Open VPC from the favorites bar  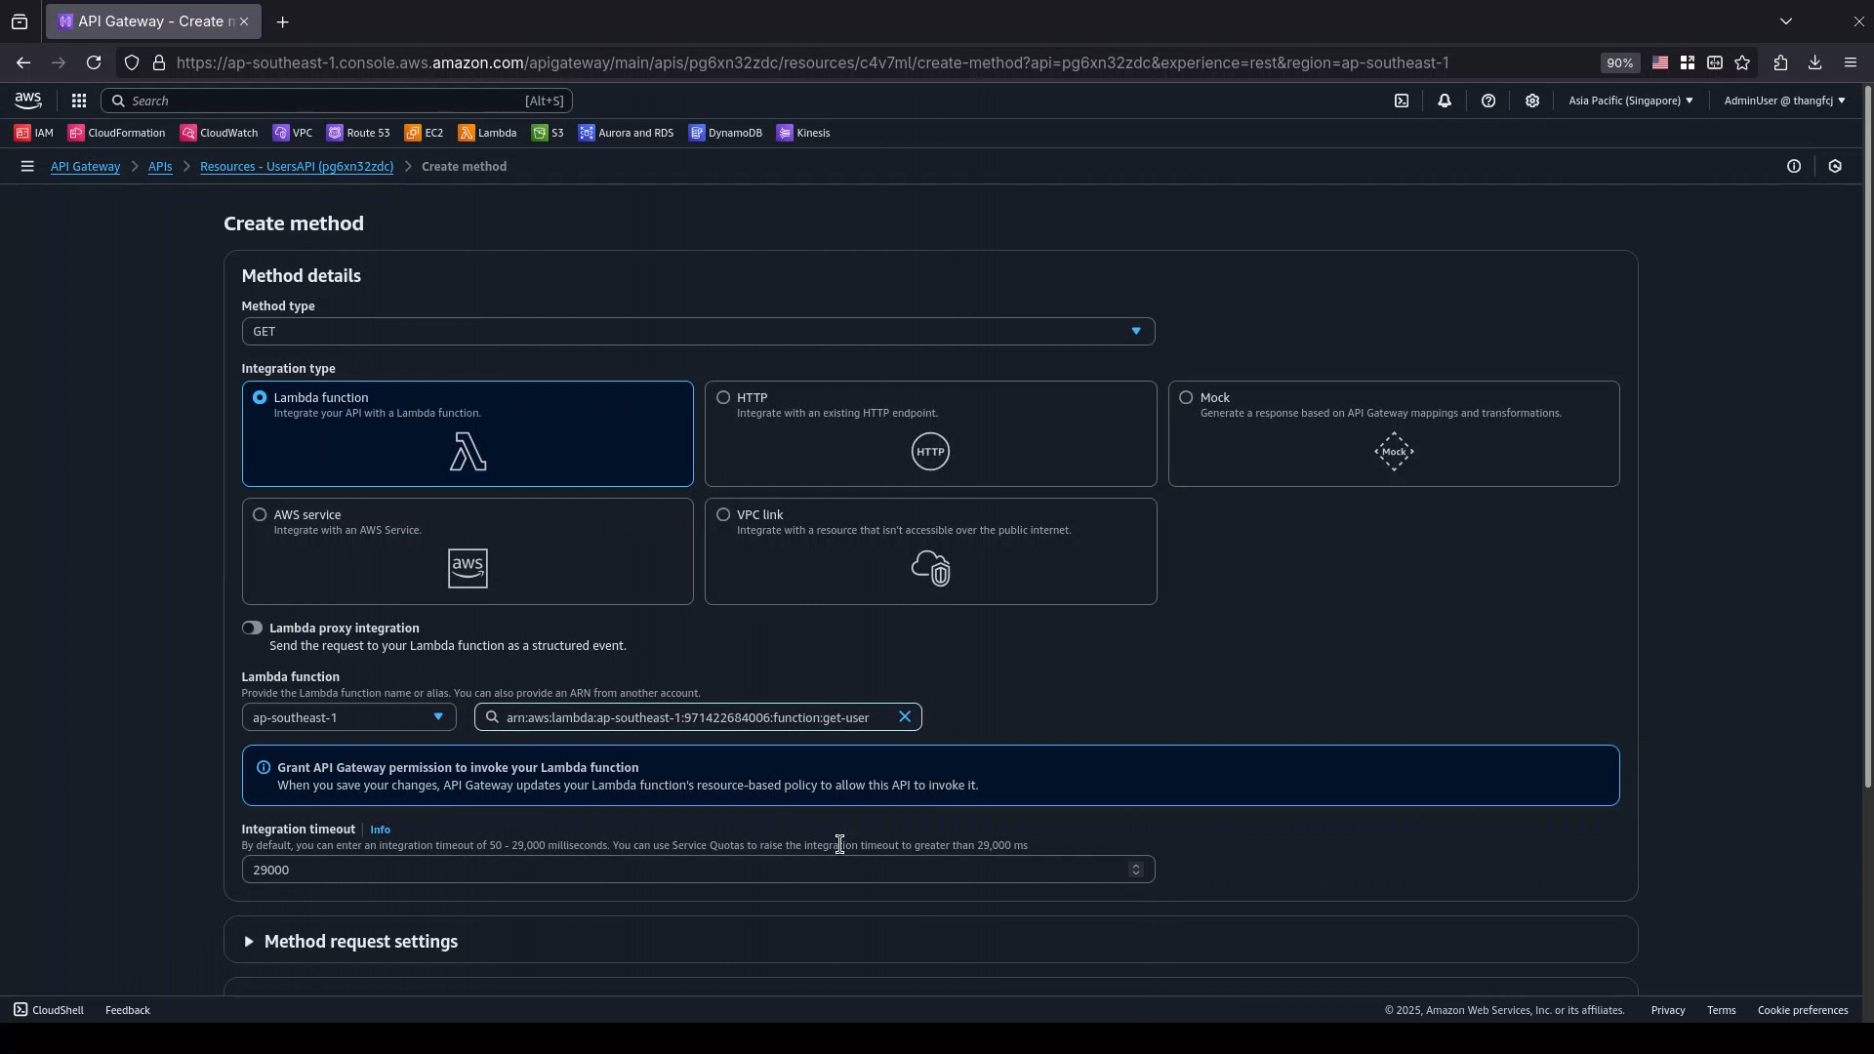click(x=293, y=133)
